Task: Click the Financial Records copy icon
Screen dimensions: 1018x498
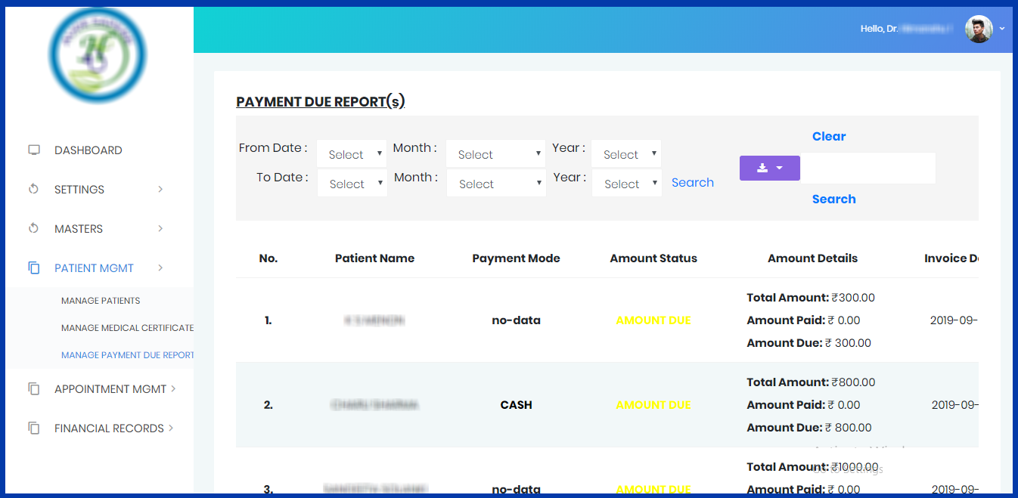Action: pyautogui.click(x=33, y=428)
